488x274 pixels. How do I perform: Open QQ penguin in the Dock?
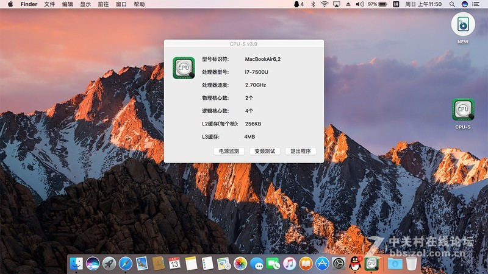pos(355,264)
